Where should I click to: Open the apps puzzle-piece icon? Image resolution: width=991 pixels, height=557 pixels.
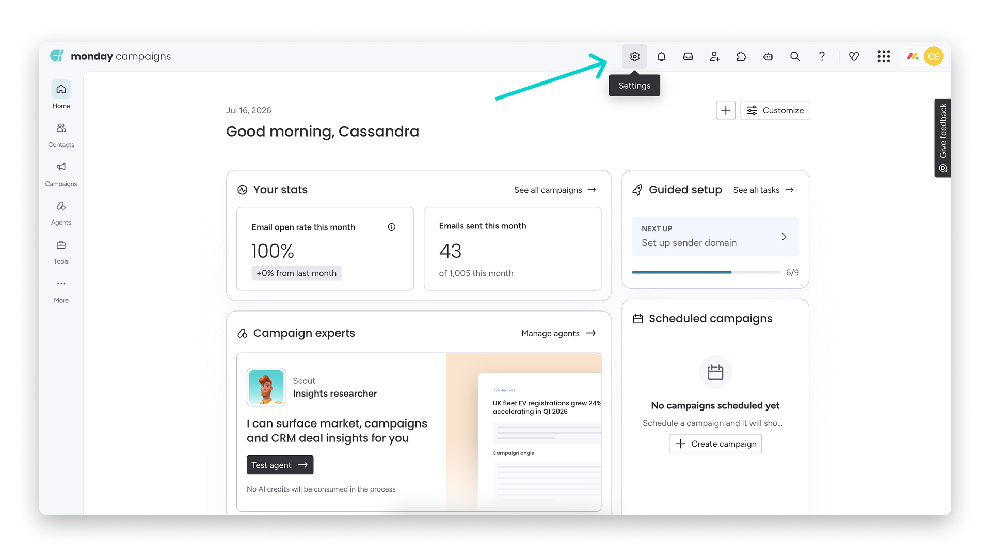[x=742, y=57]
